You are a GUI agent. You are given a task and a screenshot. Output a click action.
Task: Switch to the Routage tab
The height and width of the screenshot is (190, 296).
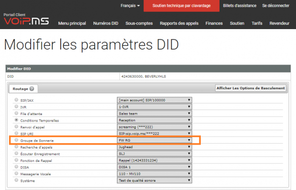click(x=23, y=89)
